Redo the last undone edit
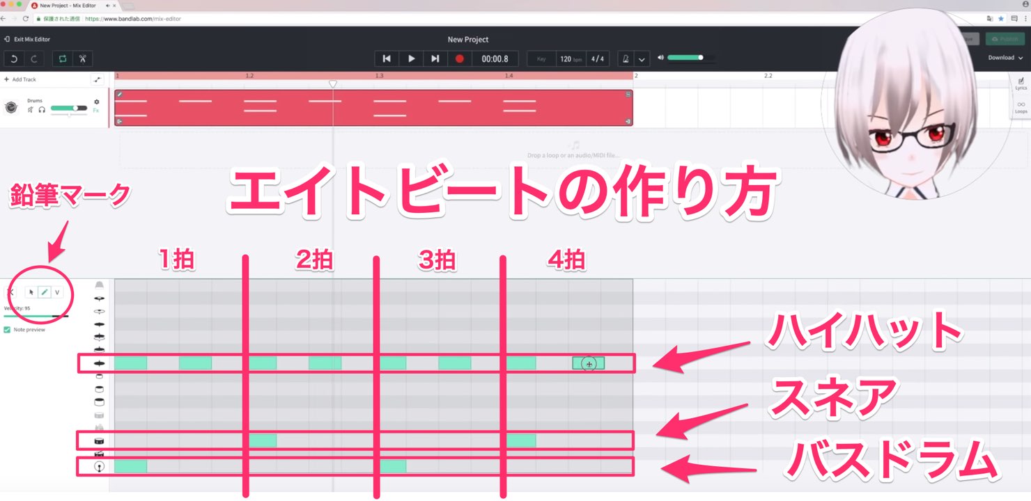This screenshot has width=1031, height=501. [x=33, y=59]
